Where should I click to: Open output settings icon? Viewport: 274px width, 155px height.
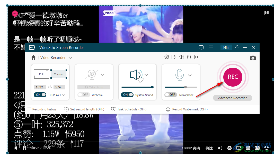[173, 57]
